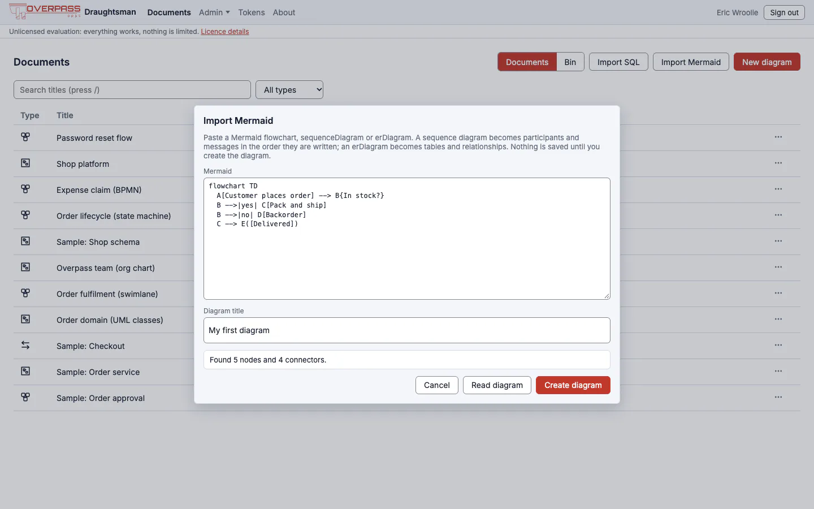This screenshot has height=509, width=814.
Task: Open the more-actions menu for Password reset flow row
Action: [778, 137]
